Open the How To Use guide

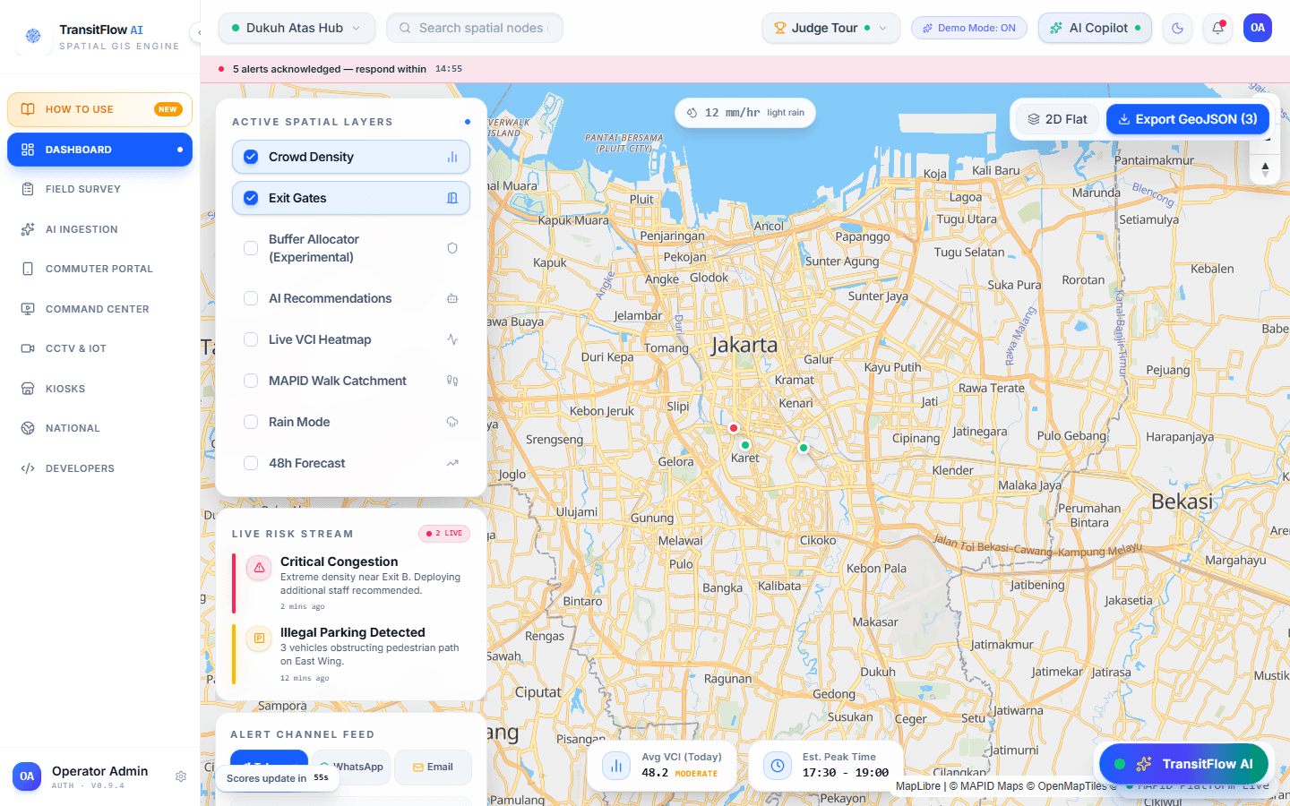[99, 109]
